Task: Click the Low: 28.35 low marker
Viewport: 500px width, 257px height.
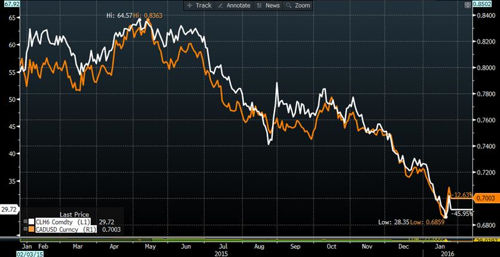Action: coord(394,222)
